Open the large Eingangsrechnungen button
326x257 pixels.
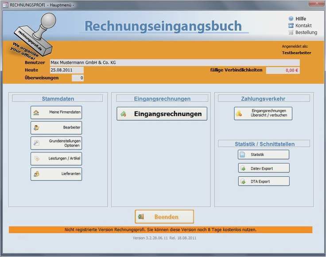click(162, 114)
